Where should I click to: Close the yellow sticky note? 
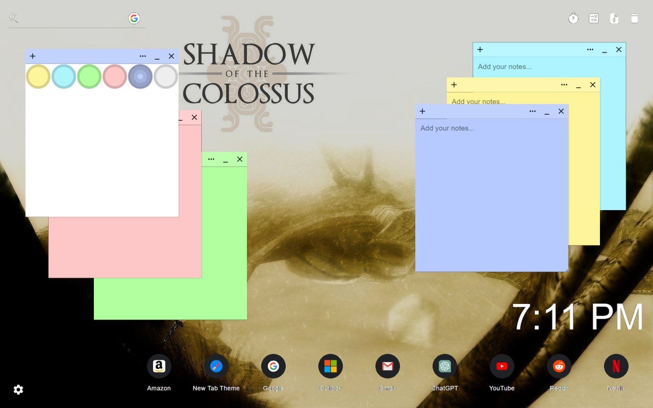pos(593,85)
